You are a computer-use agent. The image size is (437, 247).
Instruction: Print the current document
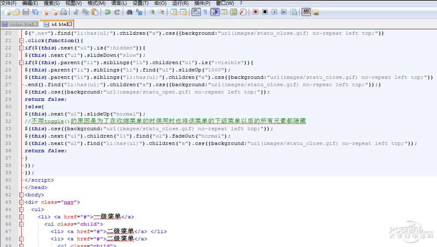[x=64, y=12]
